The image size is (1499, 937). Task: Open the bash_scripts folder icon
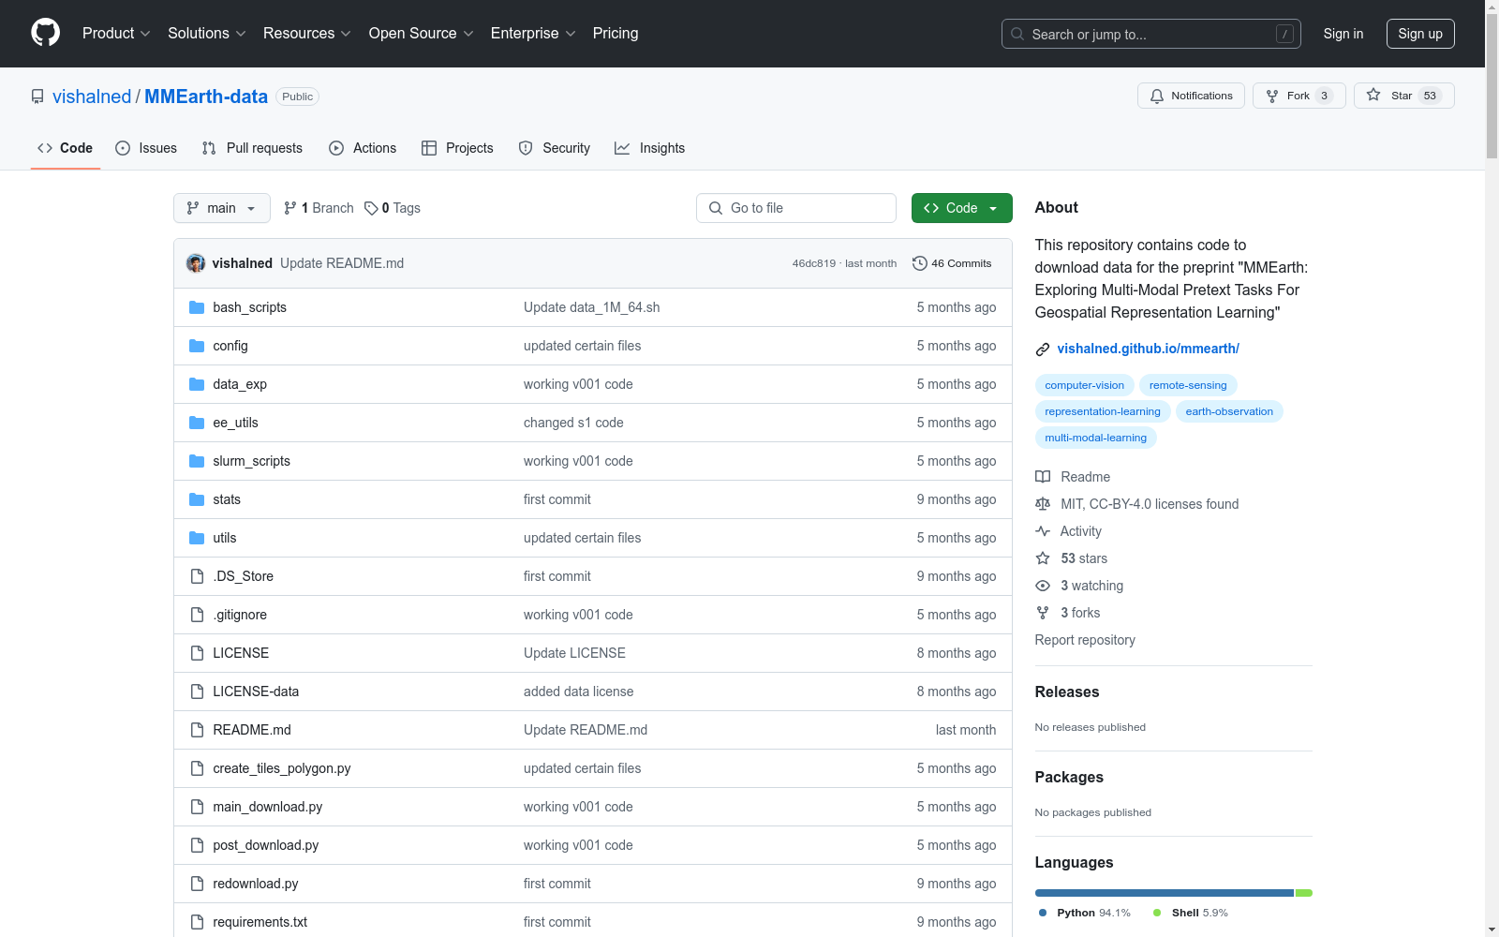click(x=197, y=307)
